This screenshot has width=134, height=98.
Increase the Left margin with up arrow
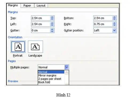tap(52, 23)
